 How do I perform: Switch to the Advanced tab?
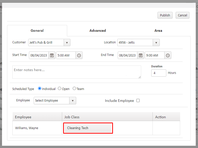coord(98,31)
